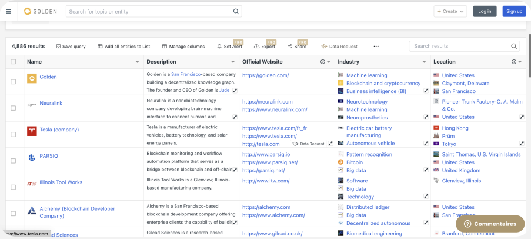531x239 pixels.
Task: Check the PARSIQ row checkbox
Action: (13, 161)
